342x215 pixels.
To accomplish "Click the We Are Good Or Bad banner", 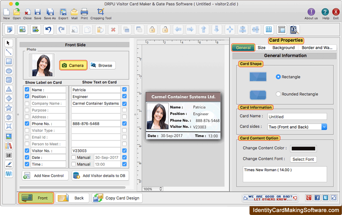I will click(x=270, y=198).
